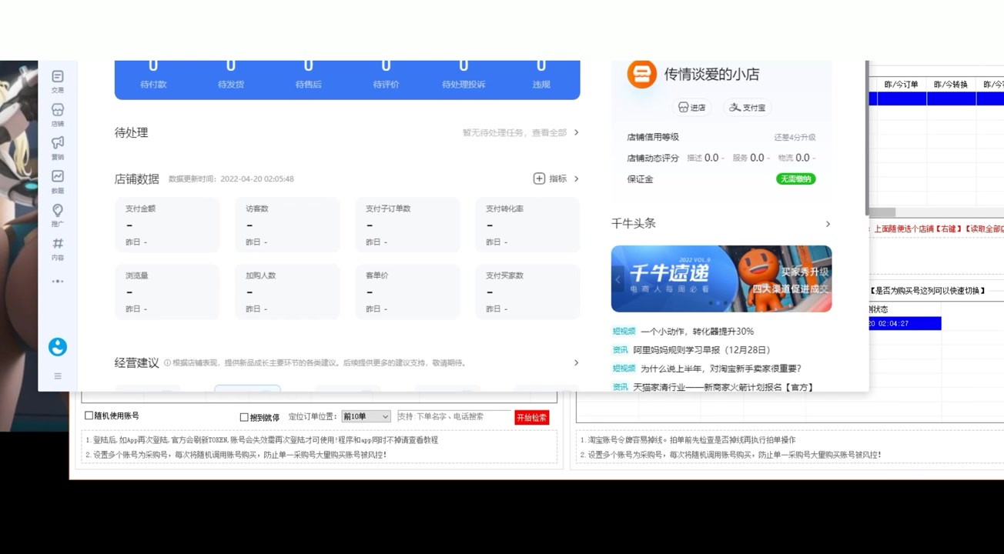The image size is (1004, 554).
Task: Click the 加购人数 data card
Action: (x=287, y=292)
